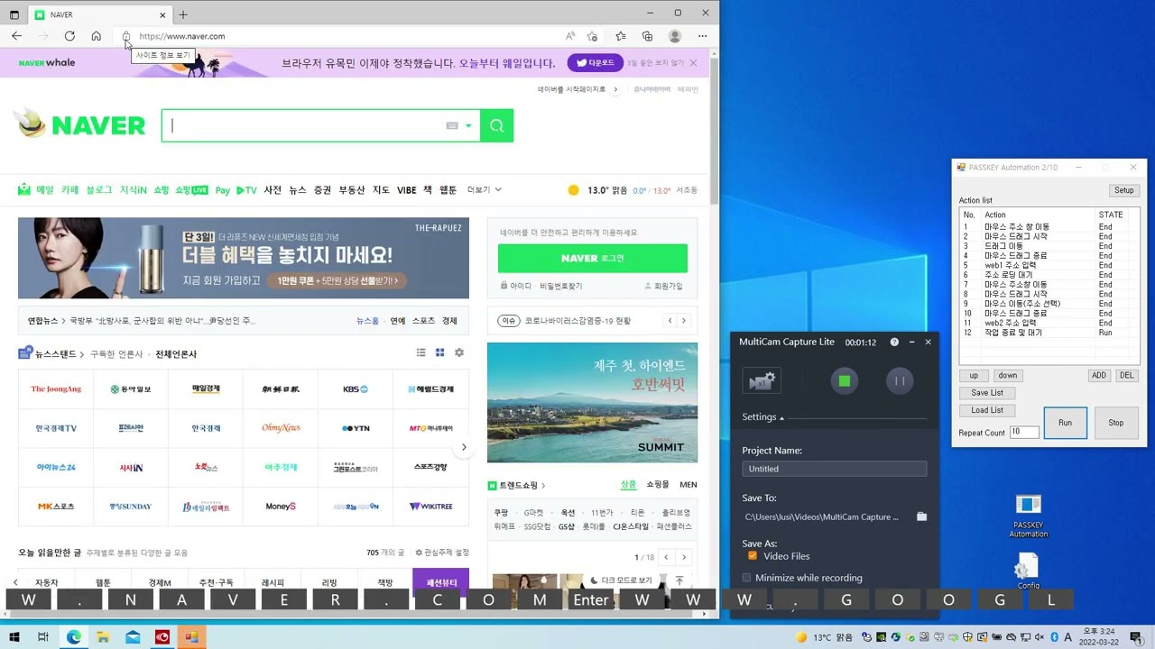Viewport: 1155px width, 649px height.
Task: Open 웹툰 in the Naver menu
Action: coord(448,190)
